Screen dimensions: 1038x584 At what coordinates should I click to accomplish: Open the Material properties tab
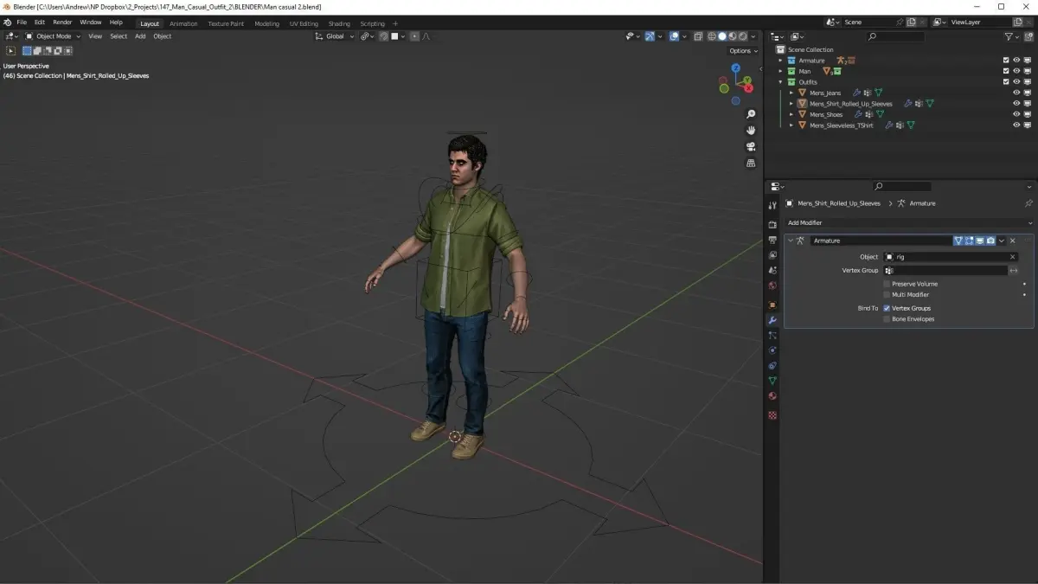(x=772, y=396)
